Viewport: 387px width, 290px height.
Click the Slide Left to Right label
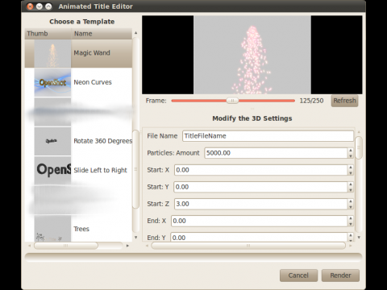(100, 170)
